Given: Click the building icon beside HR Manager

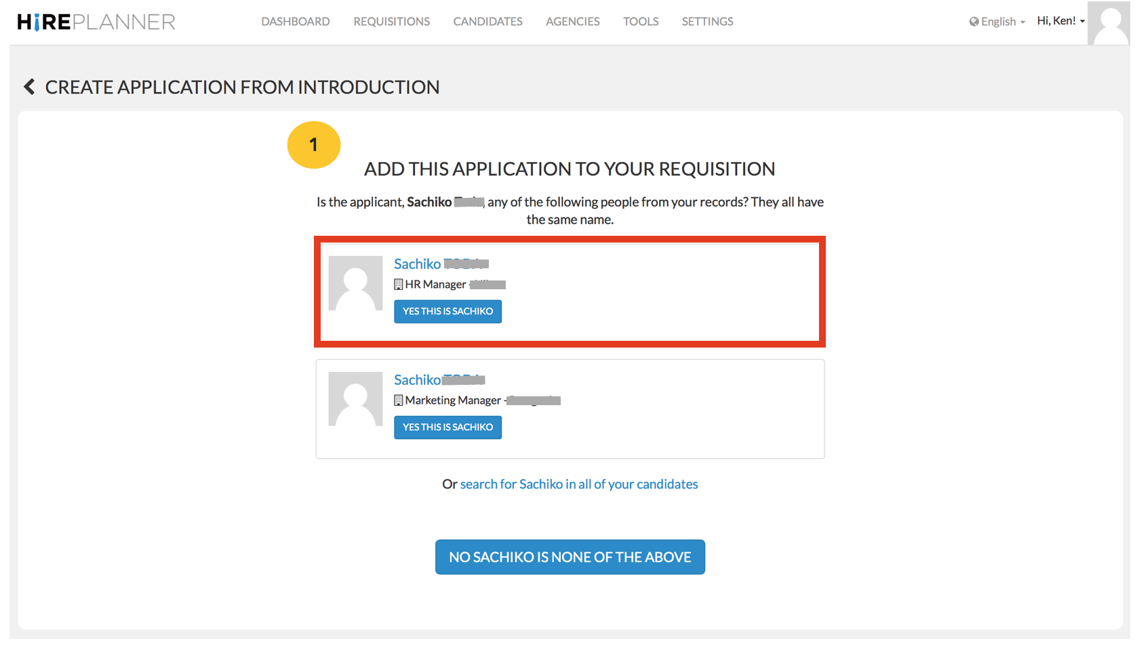Looking at the screenshot, I should (x=399, y=285).
